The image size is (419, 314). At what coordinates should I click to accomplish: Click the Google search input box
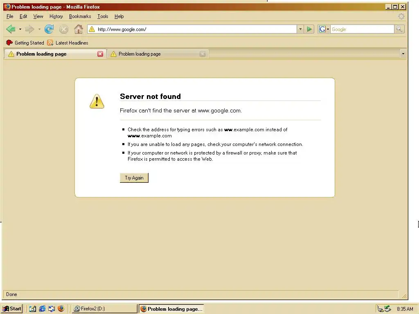(362, 29)
